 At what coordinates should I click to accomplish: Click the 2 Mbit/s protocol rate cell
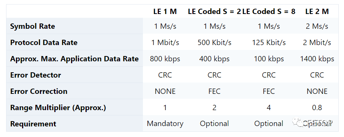317,42
